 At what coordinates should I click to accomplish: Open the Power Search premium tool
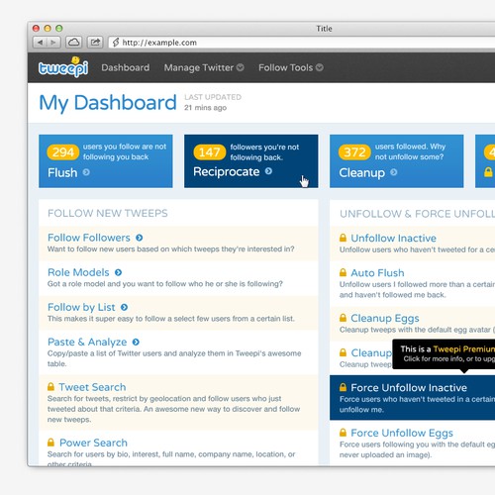point(93,443)
